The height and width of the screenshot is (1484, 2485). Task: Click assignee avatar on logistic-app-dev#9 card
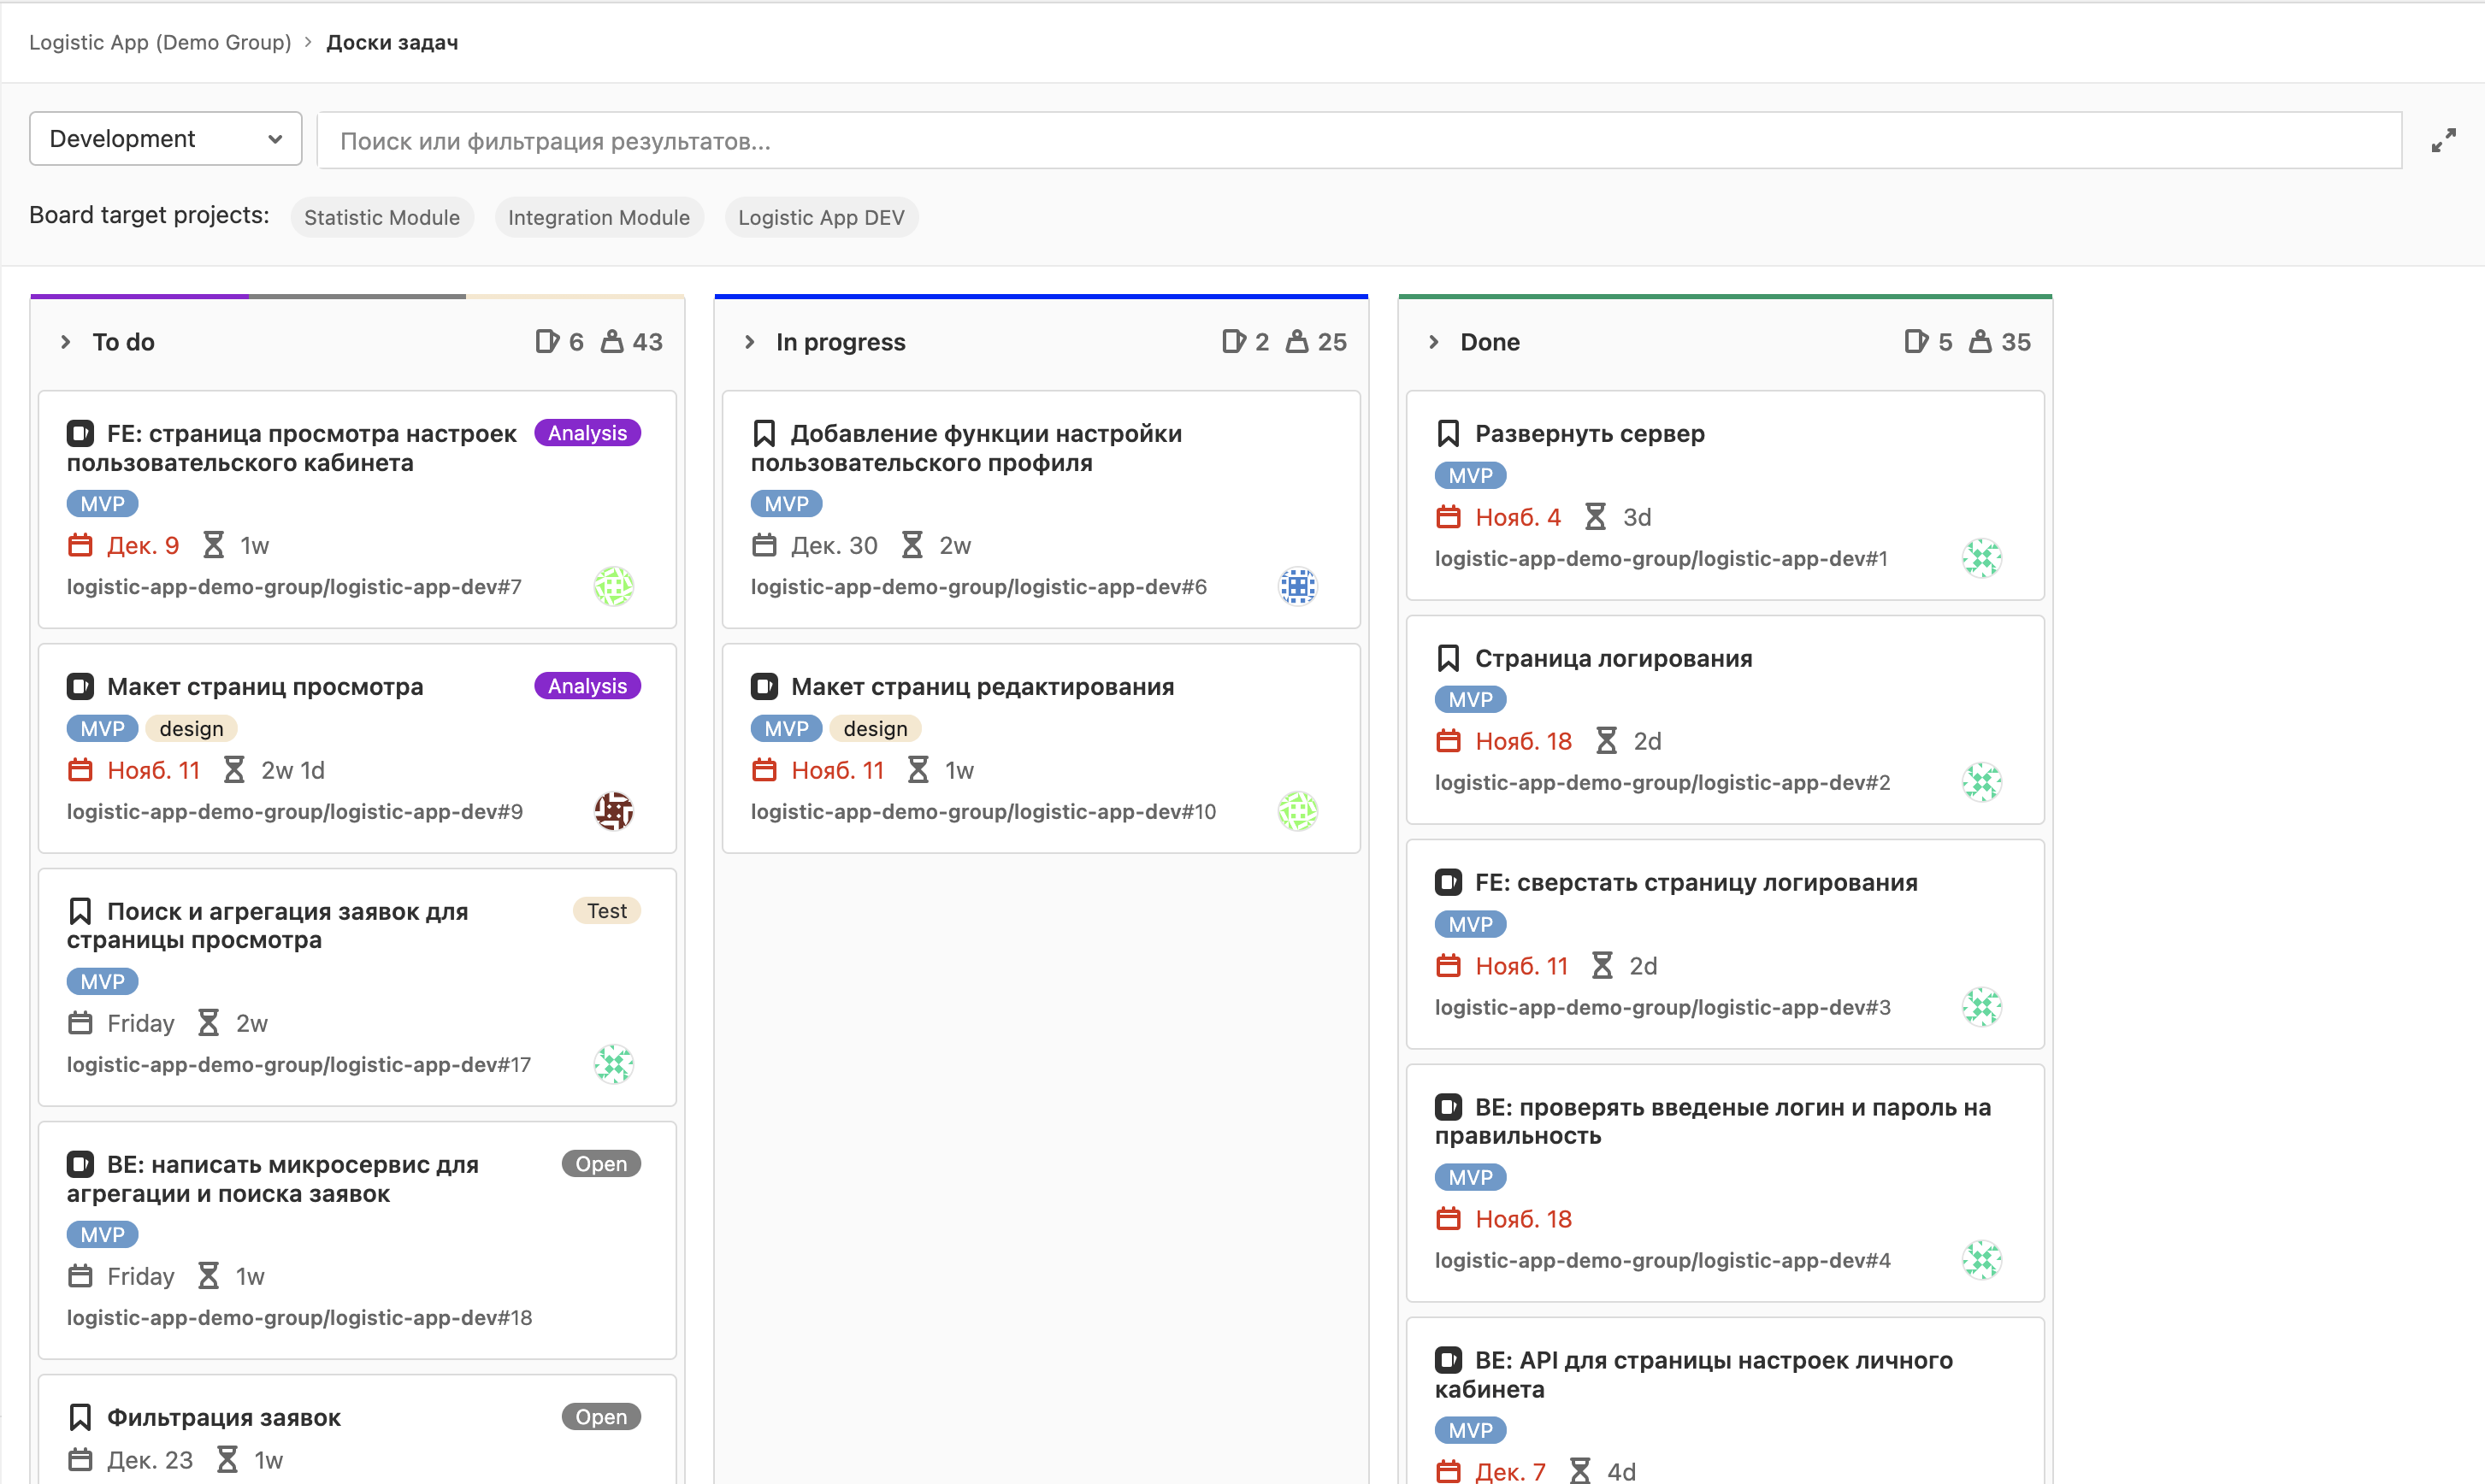tap(613, 811)
